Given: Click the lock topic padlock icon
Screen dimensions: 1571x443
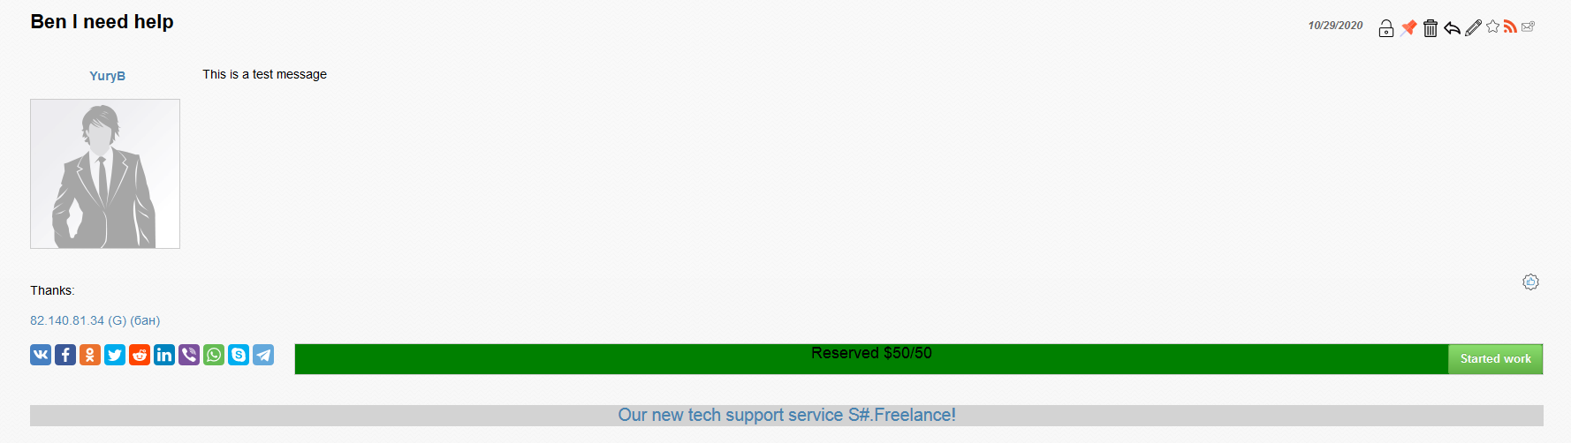Looking at the screenshot, I should pyautogui.click(x=1385, y=28).
